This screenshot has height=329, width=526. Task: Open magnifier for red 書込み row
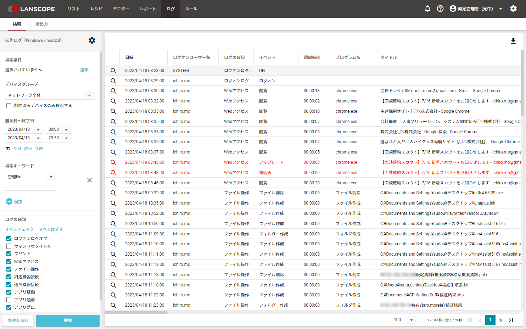click(113, 173)
